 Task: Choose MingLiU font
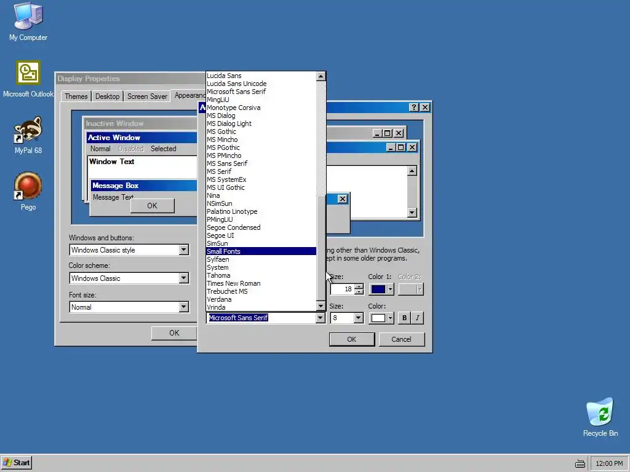(x=261, y=100)
